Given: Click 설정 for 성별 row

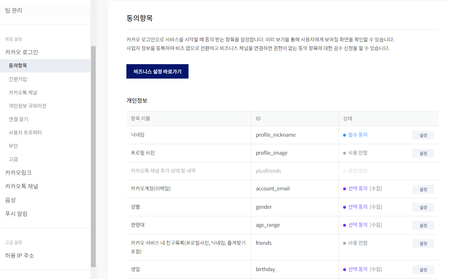Looking at the screenshot, I should 423,207.
